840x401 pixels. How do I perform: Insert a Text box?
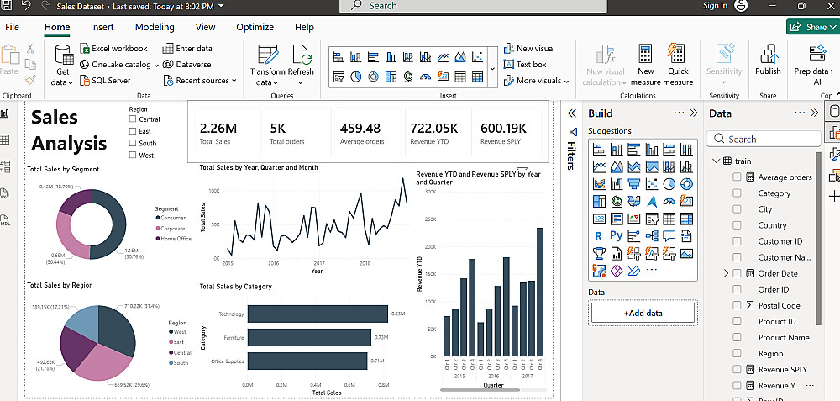coord(525,65)
